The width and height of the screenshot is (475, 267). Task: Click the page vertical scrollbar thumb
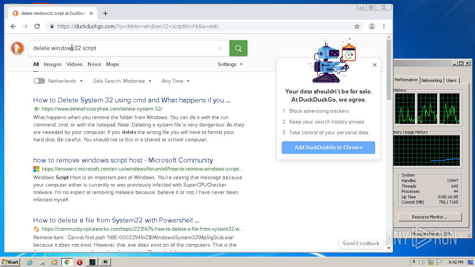389,70
